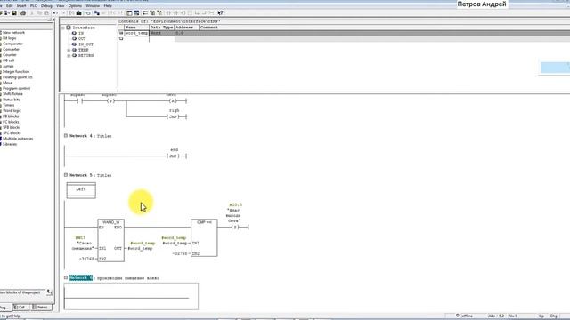This screenshot has height=320, width=570.
Task: Click the normally open contact toolbar icon
Action: (x=168, y=13)
